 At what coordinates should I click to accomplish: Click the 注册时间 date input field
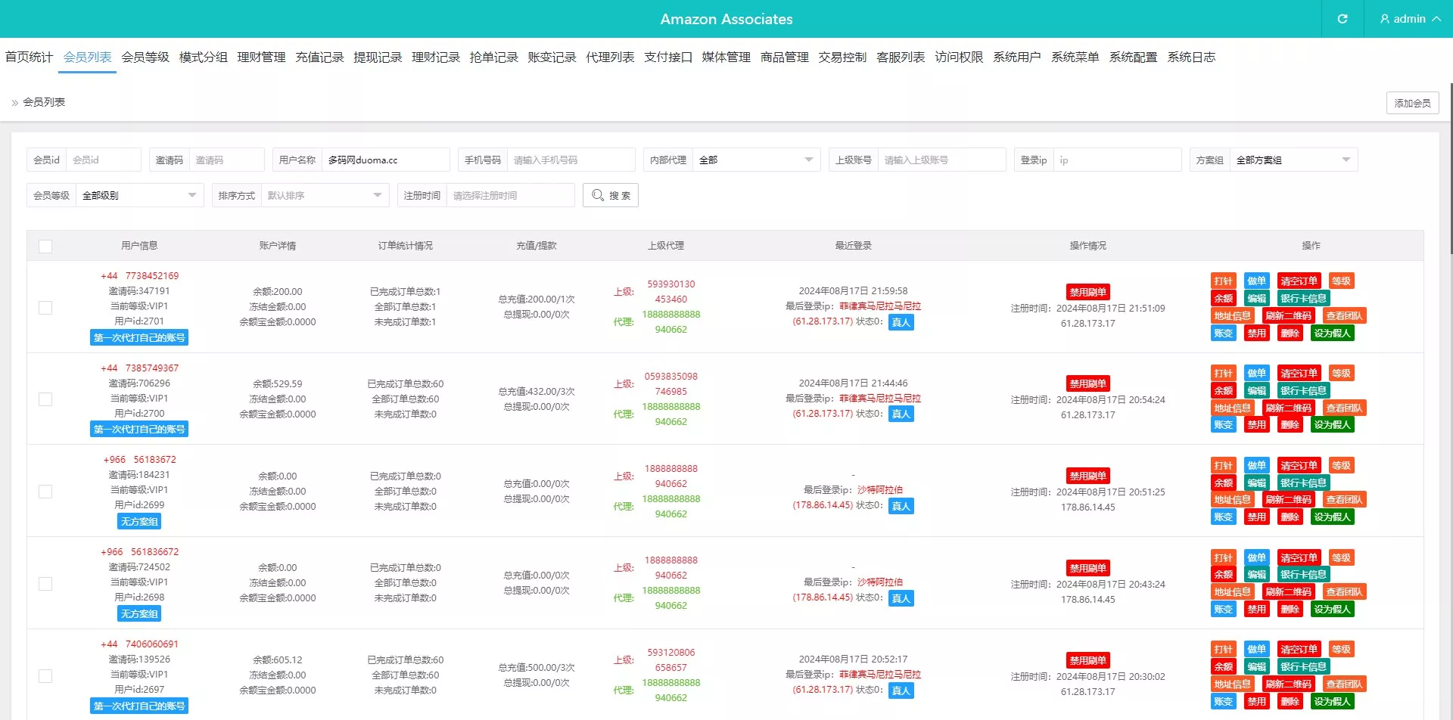(510, 195)
